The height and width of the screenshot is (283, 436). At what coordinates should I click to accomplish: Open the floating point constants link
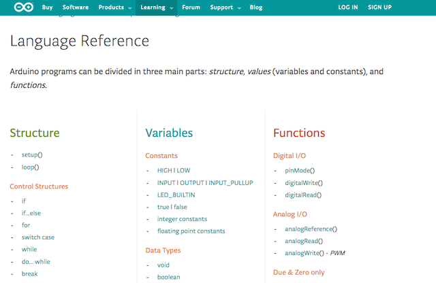tap(191, 231)
